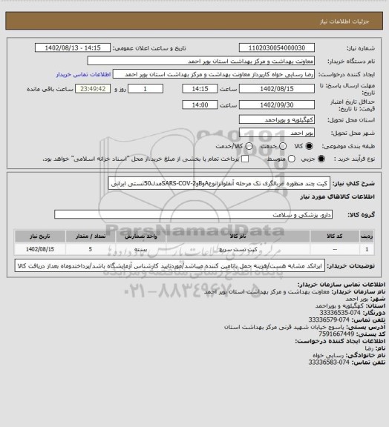This screenshot has height=427, width=389.
Task: Click the نام کالا column header
Action: [x=238, y=236]
